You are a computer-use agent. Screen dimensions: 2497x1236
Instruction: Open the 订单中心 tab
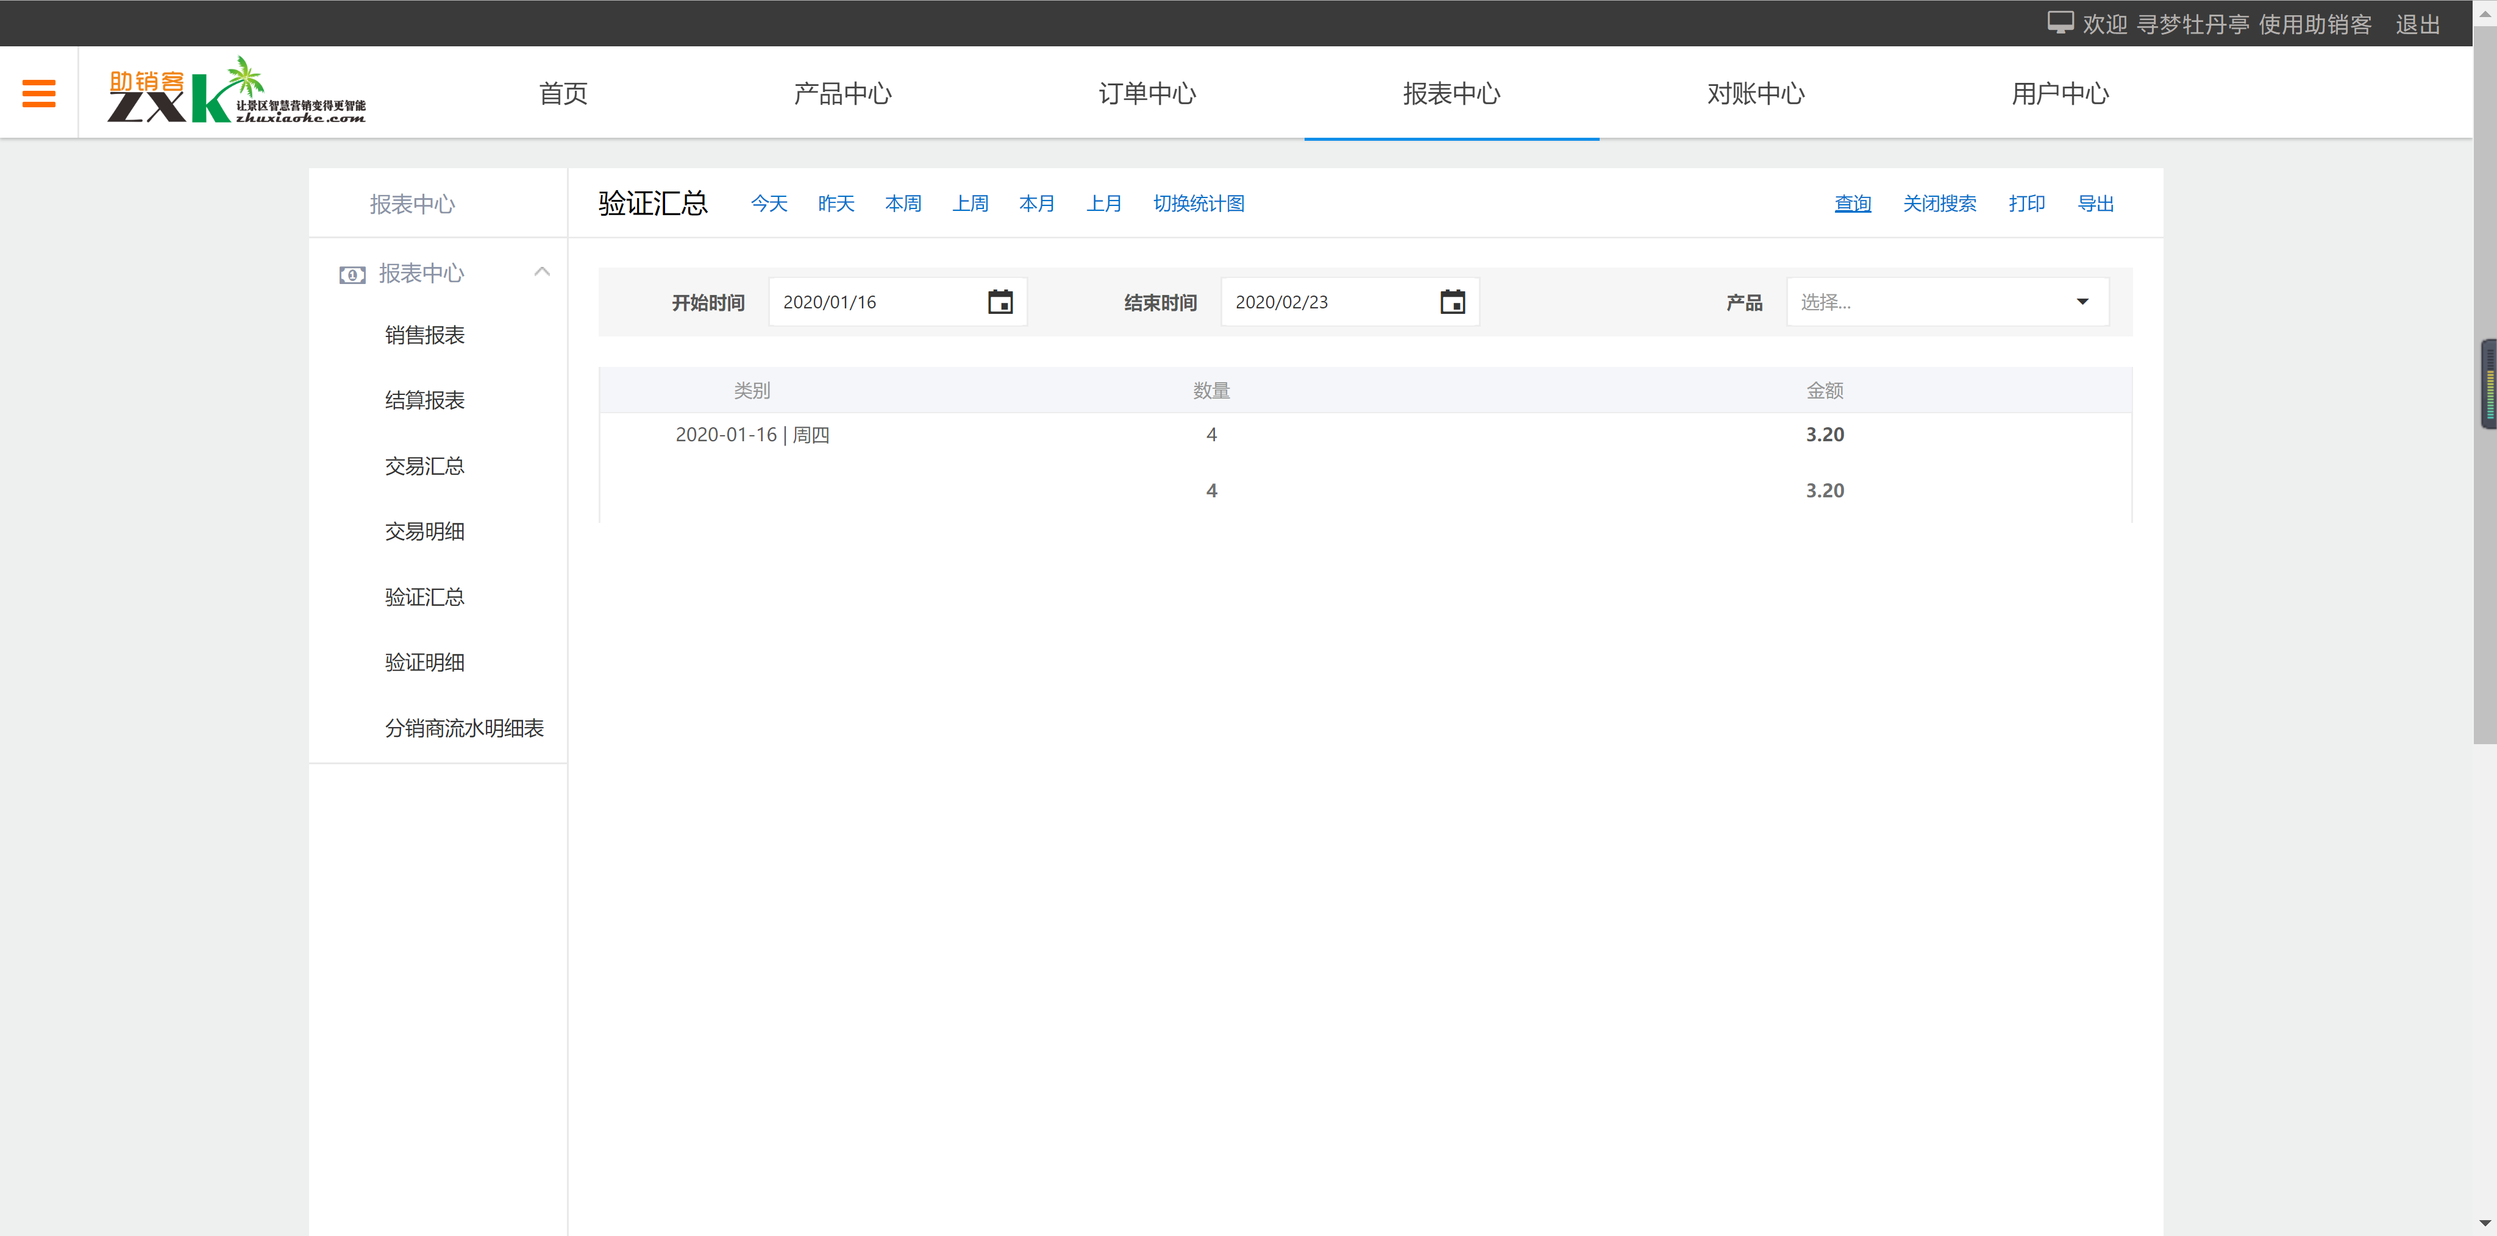1148,93
